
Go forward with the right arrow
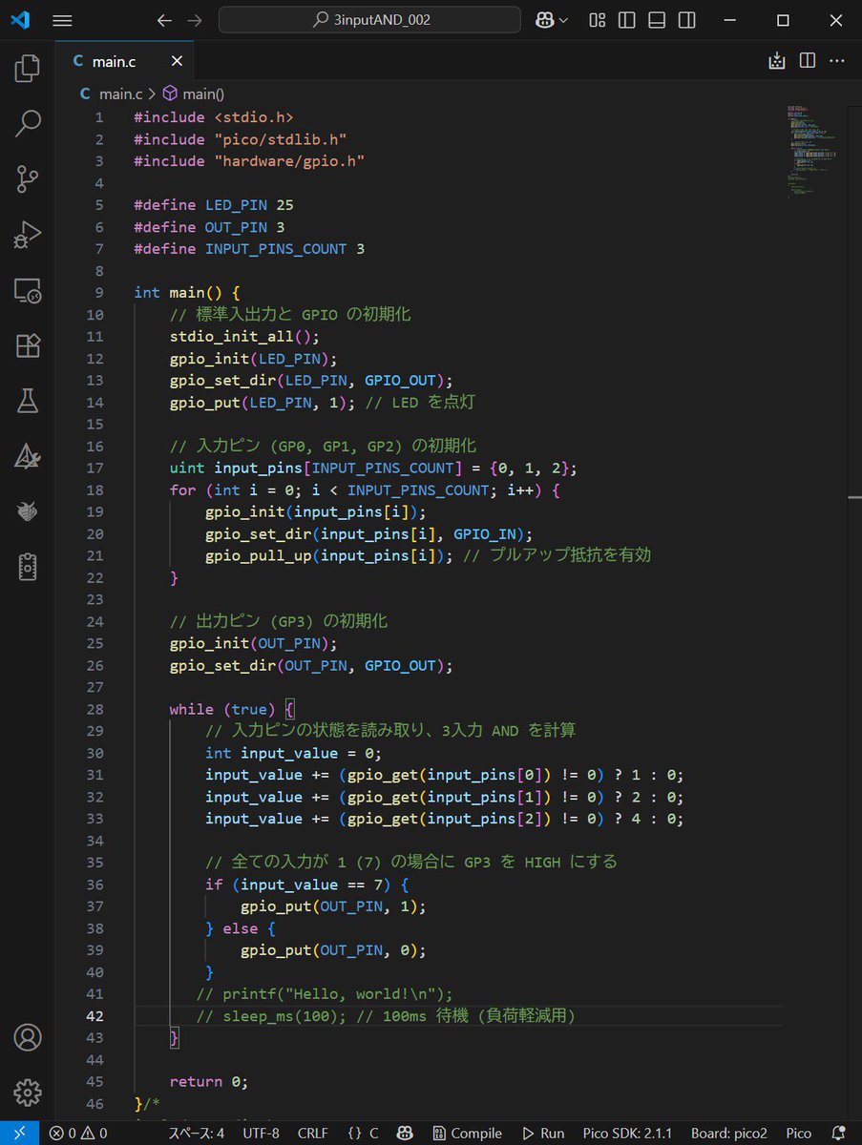click(195, 20)
